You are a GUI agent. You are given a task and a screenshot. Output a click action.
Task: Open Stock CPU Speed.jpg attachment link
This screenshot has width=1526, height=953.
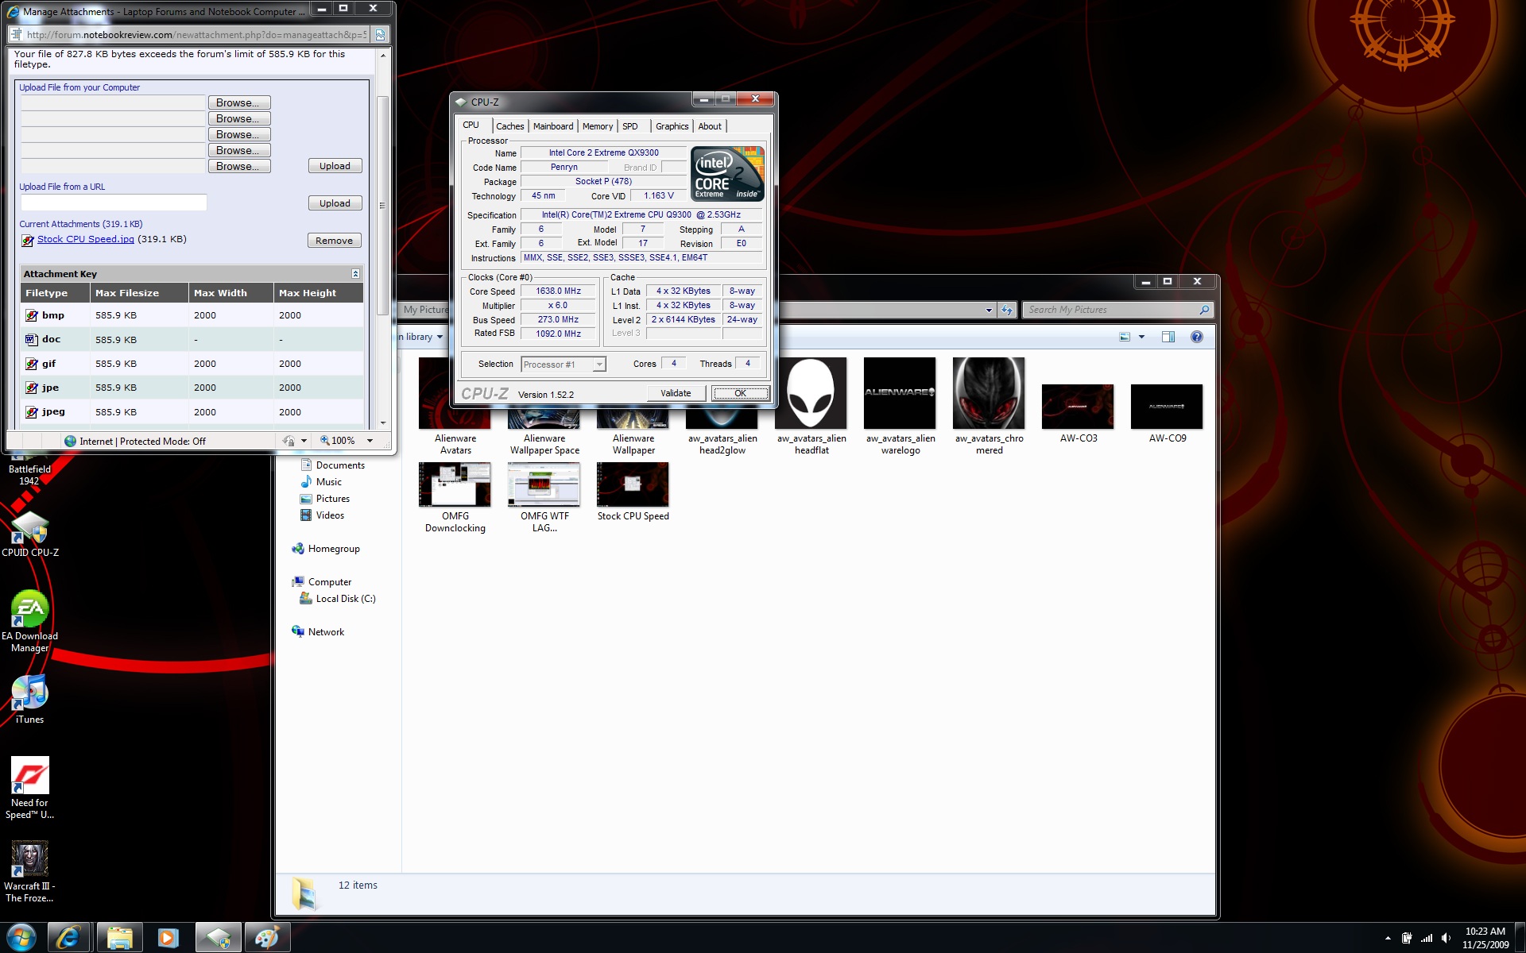[85, 239]
